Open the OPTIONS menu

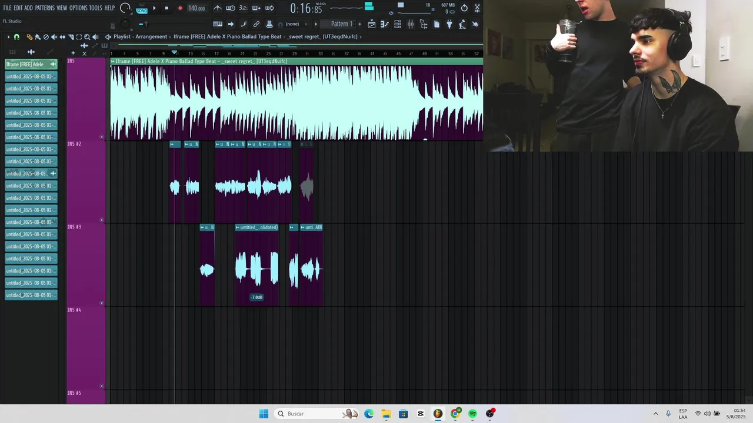(78, 8)
